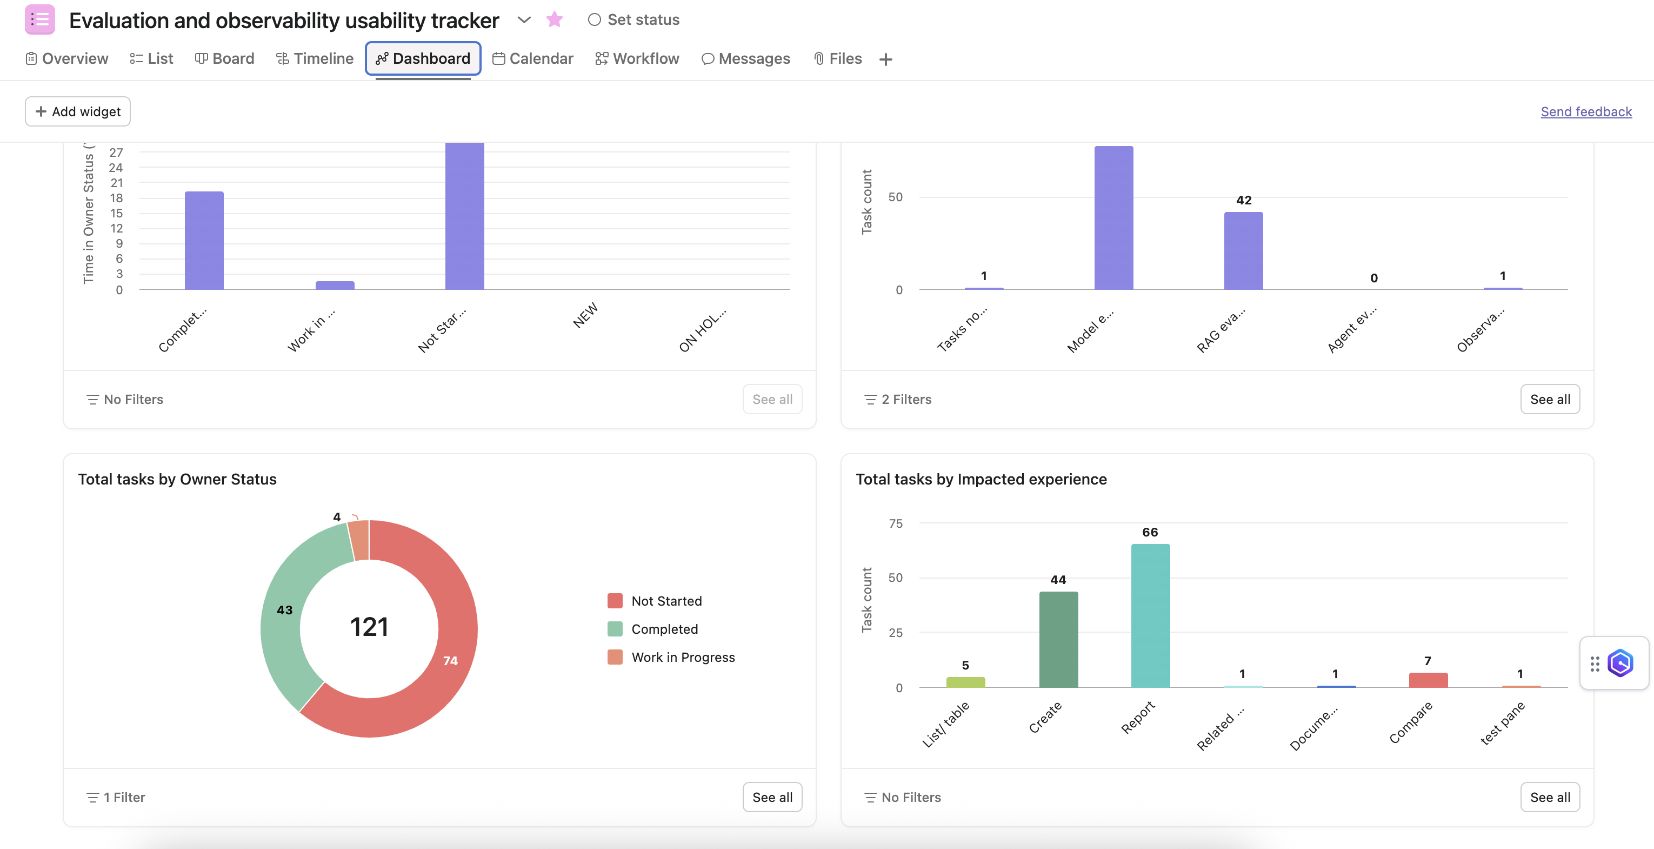The height and width of the screenshot is (849, 1654).
Task: Open the 1 Filter control on donut chart
Action: [x=116, y=797]
